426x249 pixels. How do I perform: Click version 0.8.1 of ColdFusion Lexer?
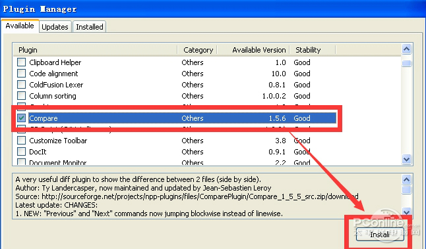277,85
